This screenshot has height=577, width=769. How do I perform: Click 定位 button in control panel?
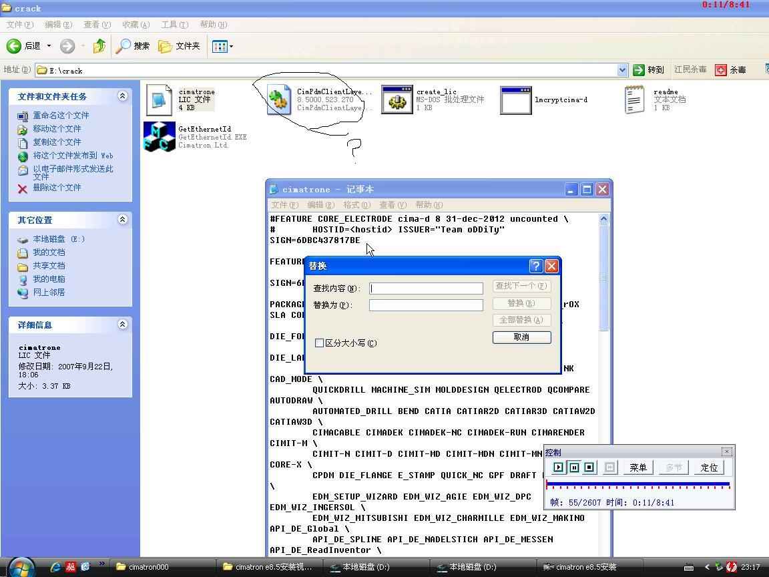coord(709,467)
